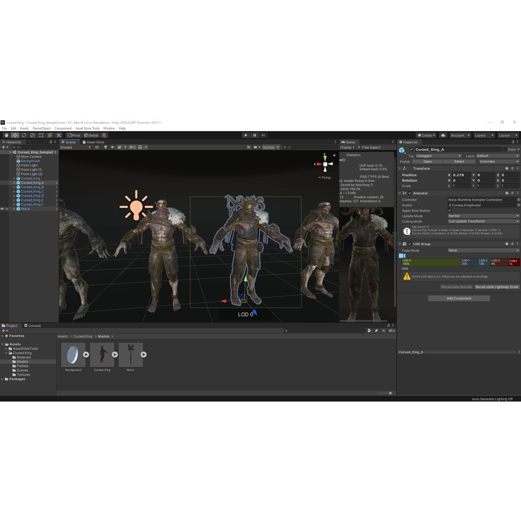Select the Scale tool
The width and height of the screenshot is (521, 521).
33,135
